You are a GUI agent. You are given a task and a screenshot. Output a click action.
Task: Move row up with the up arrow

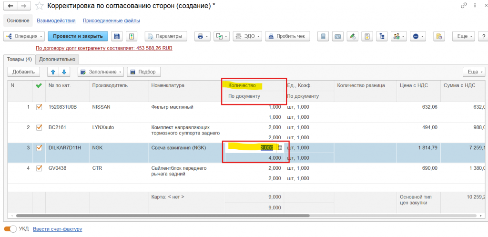pos(52,72)
